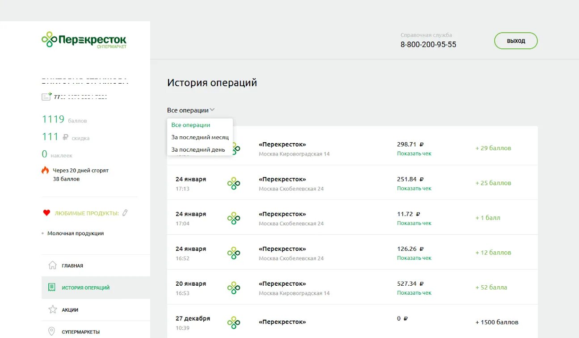Viewport: 579px width, 338px height.
Task: Click the 111 ₽ скидка value
Action: pyautogui.click(x=66, y=137)
